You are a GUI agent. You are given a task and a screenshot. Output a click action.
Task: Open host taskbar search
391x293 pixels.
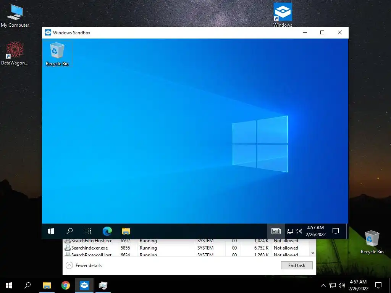point(27,285)
